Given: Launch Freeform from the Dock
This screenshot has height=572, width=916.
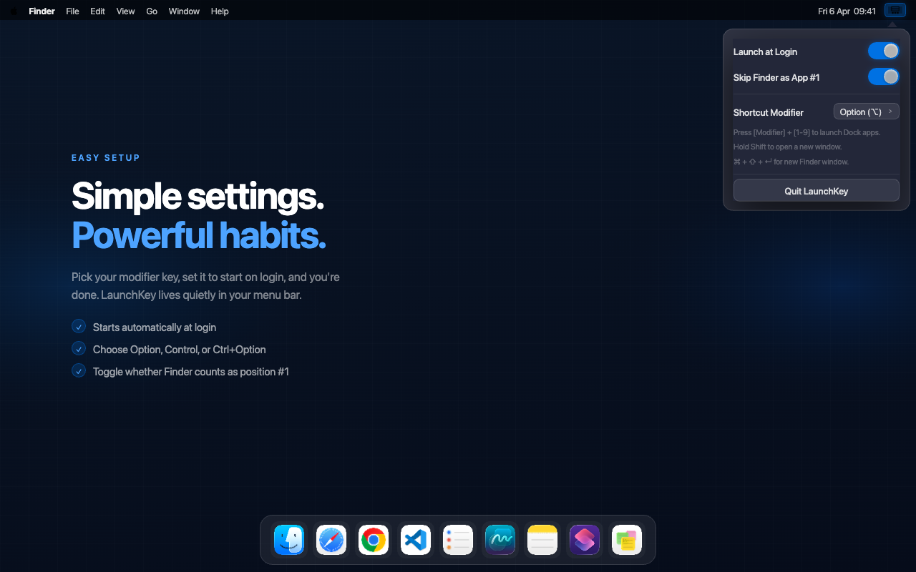Looking at the screenshot, I should [500, 540].
